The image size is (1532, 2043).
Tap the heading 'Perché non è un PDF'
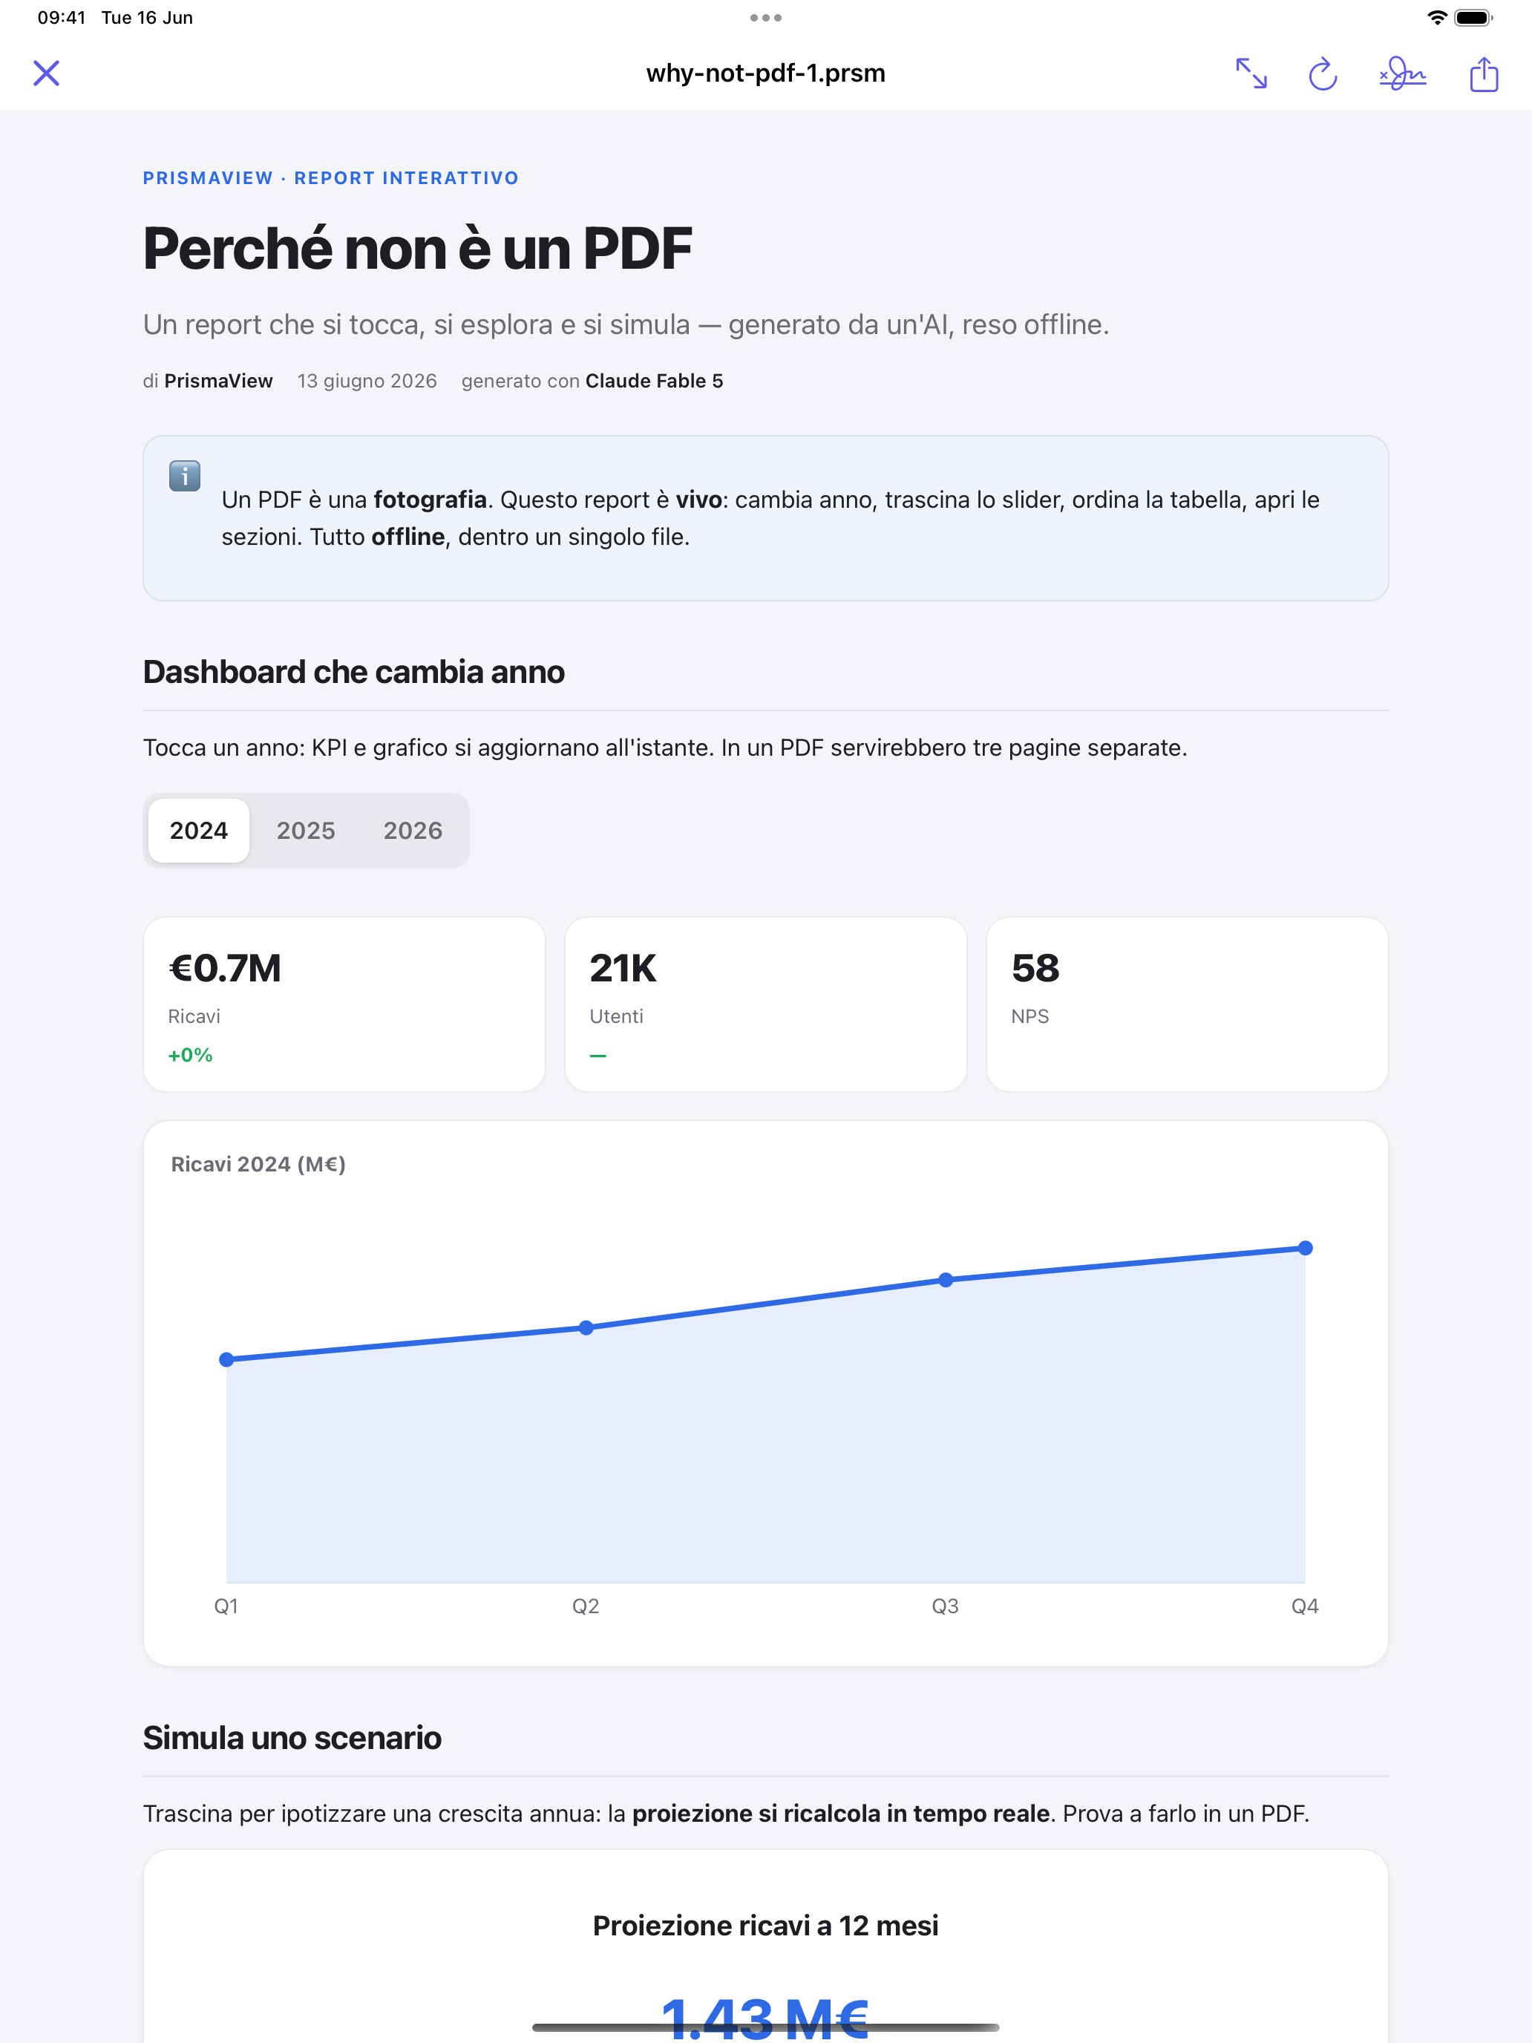pyautogui.click(x=417, y=249)
